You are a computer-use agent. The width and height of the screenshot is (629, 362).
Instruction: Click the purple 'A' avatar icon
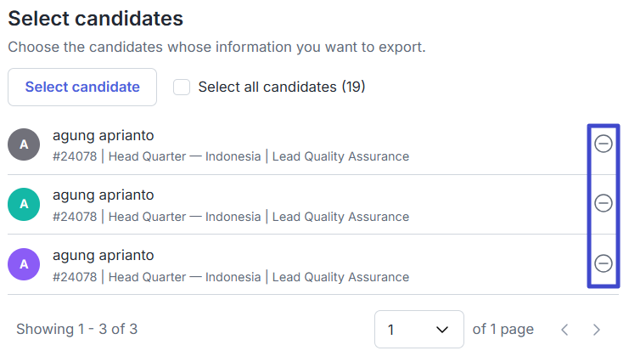coord(24,264)
